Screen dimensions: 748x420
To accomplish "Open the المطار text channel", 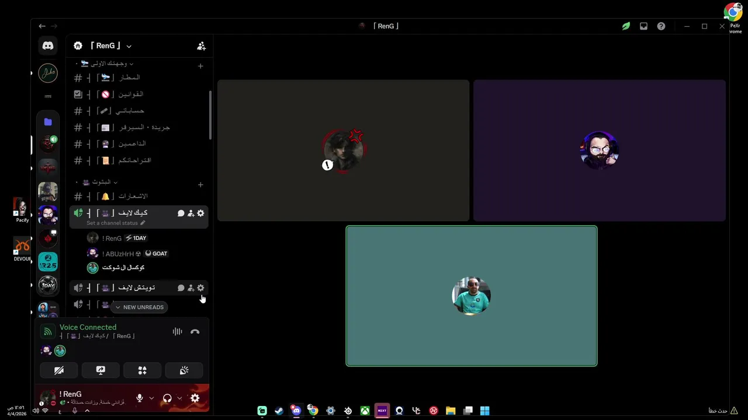I will pyautogui.click(x=138, y=78).
